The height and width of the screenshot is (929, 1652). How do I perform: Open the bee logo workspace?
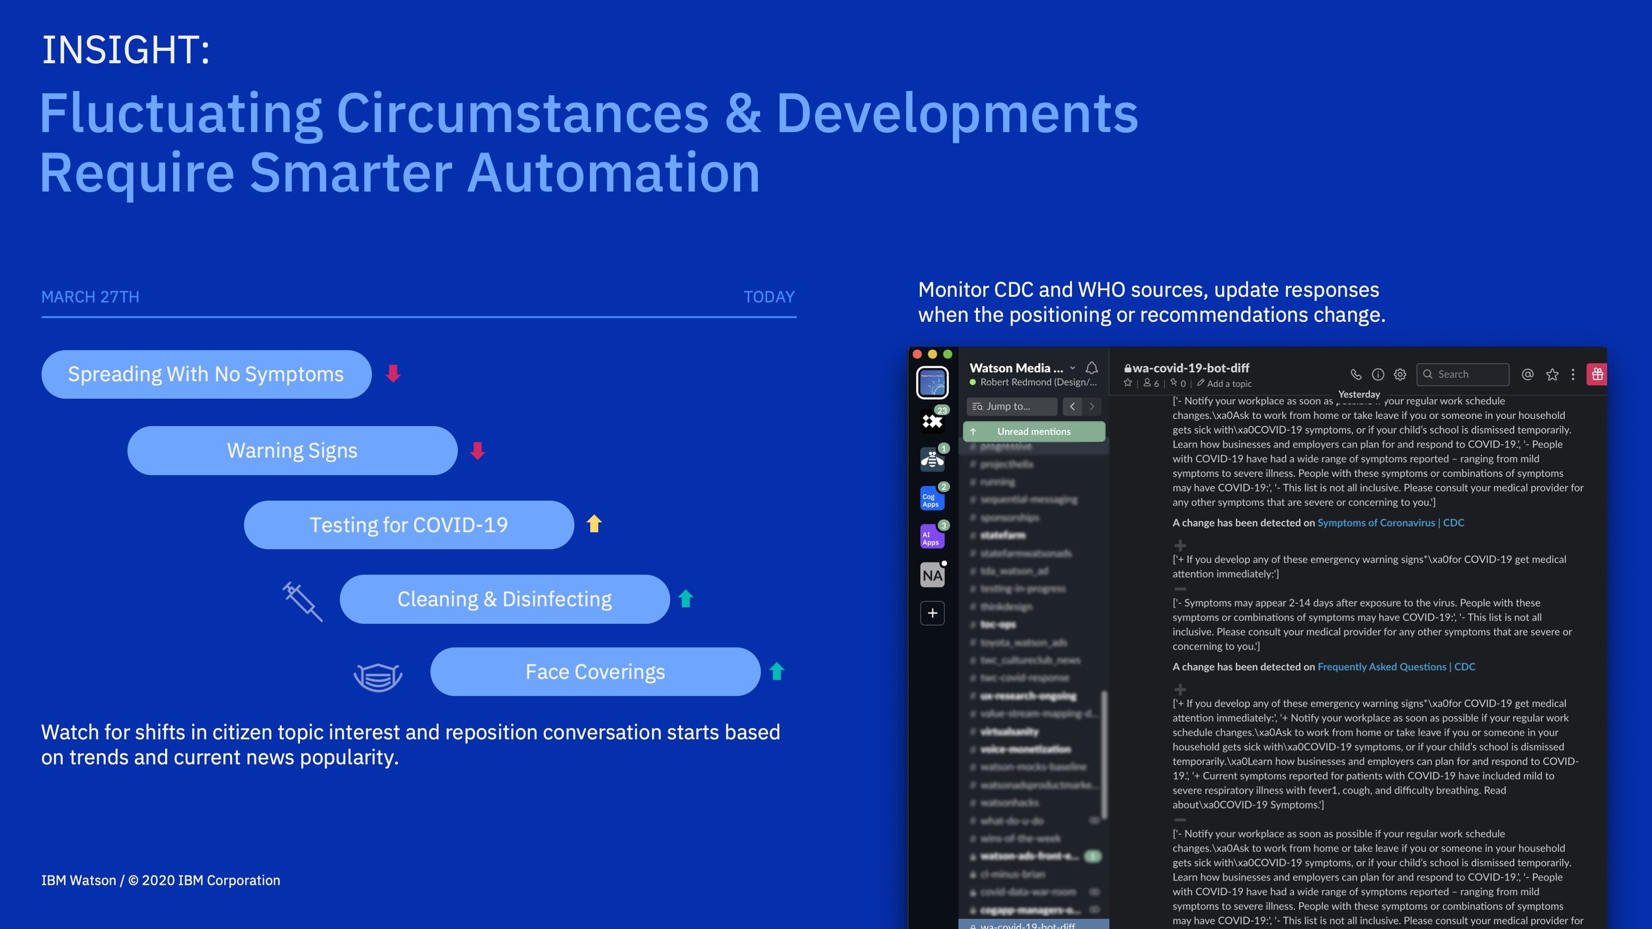pyautogui.click(x=932, y=459)
